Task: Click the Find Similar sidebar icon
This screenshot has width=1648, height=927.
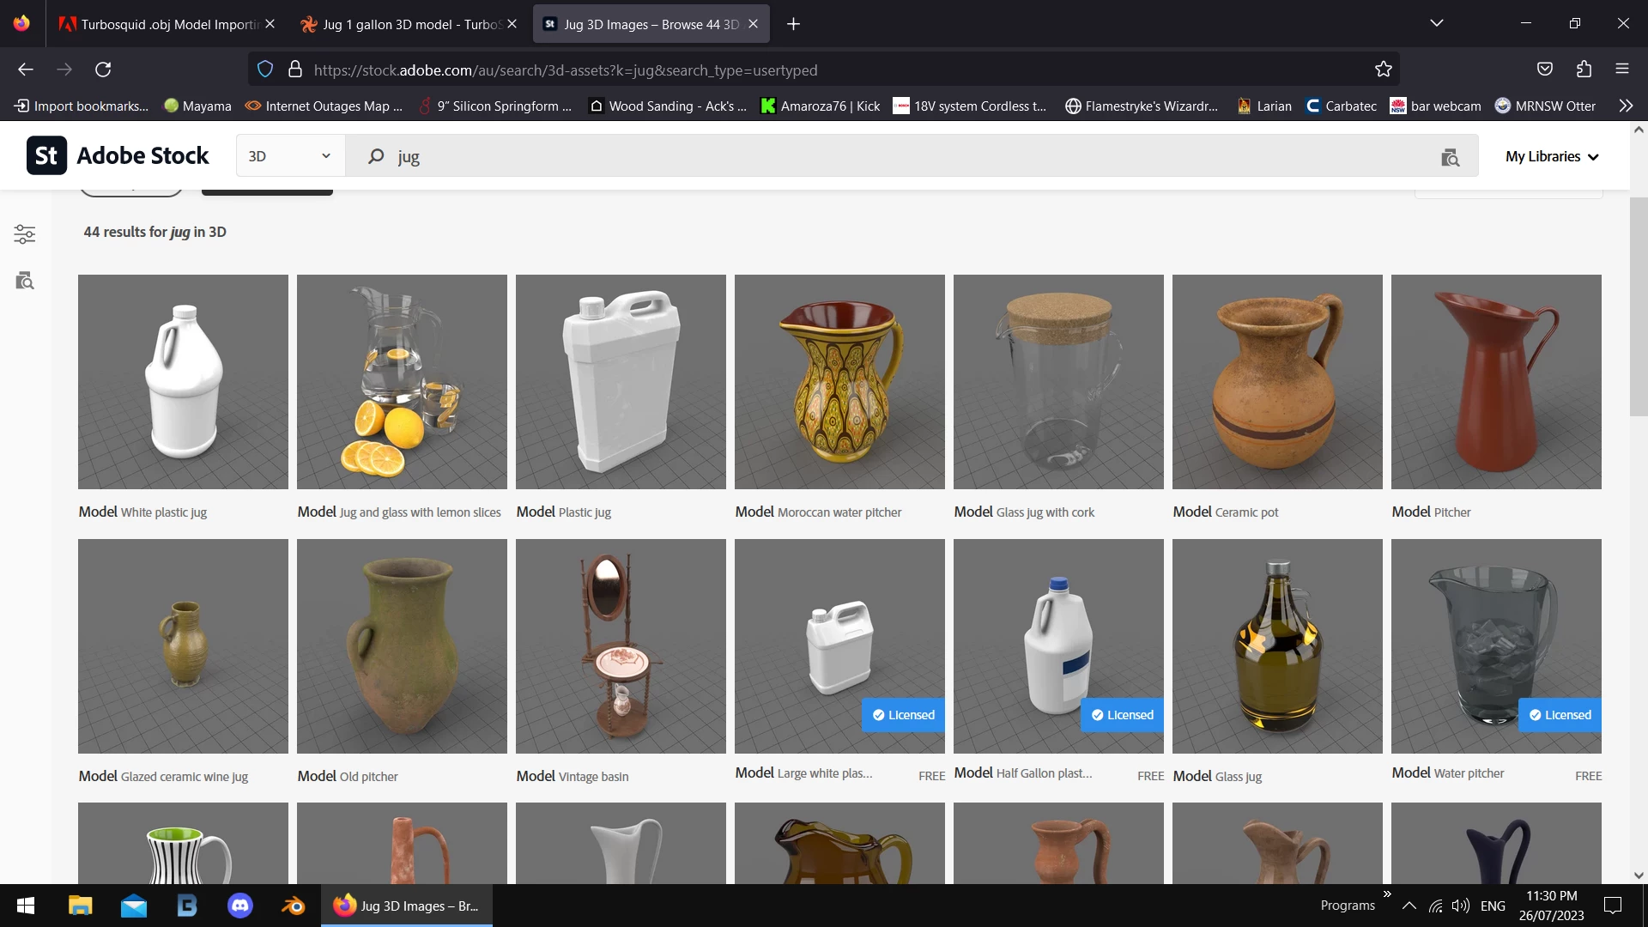Action: 25,281
